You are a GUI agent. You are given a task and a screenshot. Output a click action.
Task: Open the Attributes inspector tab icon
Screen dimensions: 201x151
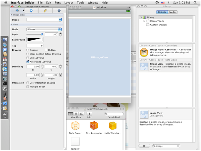point(17,11)
